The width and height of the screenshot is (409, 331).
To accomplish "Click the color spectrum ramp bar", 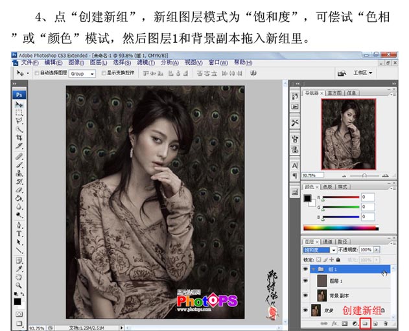I will [341, 228].
